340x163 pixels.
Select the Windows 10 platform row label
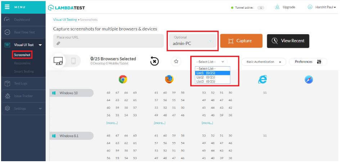pos(72,93)
